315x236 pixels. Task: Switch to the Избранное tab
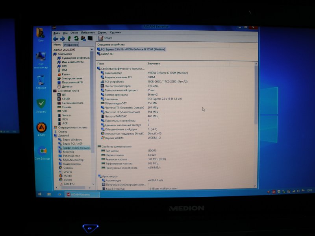71,45
